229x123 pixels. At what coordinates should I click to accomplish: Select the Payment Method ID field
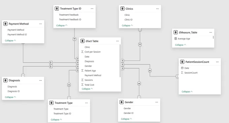[17, 34]
